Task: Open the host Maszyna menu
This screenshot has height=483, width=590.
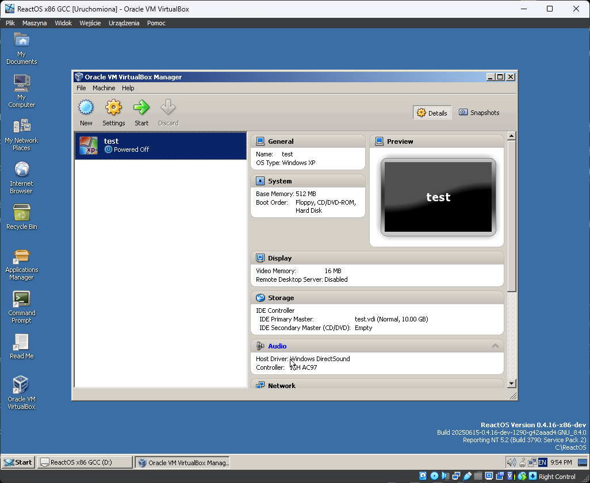Action: (x=35, y=23)
